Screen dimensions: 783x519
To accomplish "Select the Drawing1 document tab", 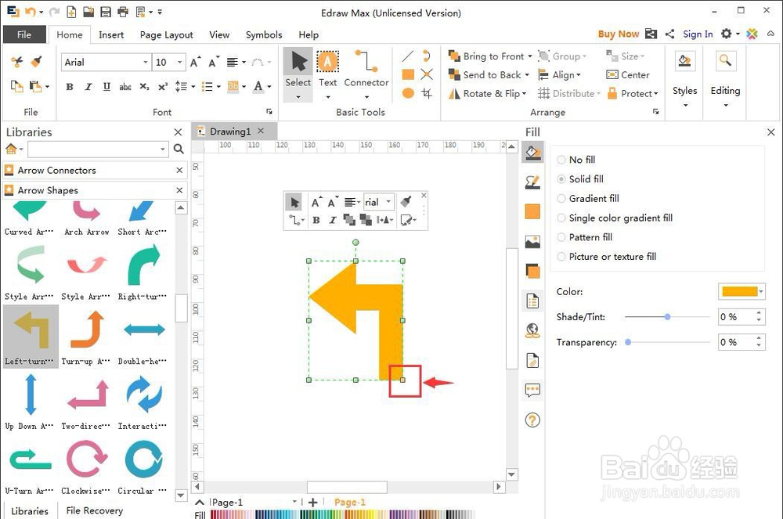I will [x=230, y=132].
